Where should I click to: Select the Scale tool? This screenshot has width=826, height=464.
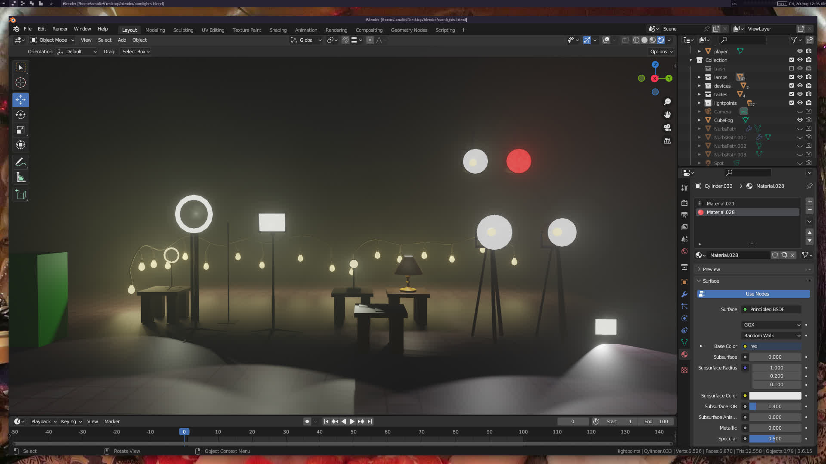pyautogui.click(x=21, y=130)
